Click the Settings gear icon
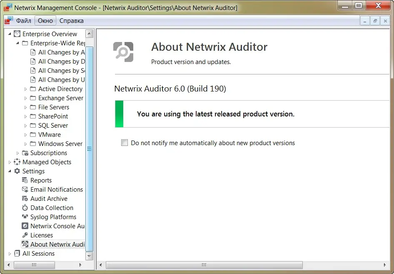The height and width of the screenshot is (274, 394). pyautogui.click(x=17, y=171)
